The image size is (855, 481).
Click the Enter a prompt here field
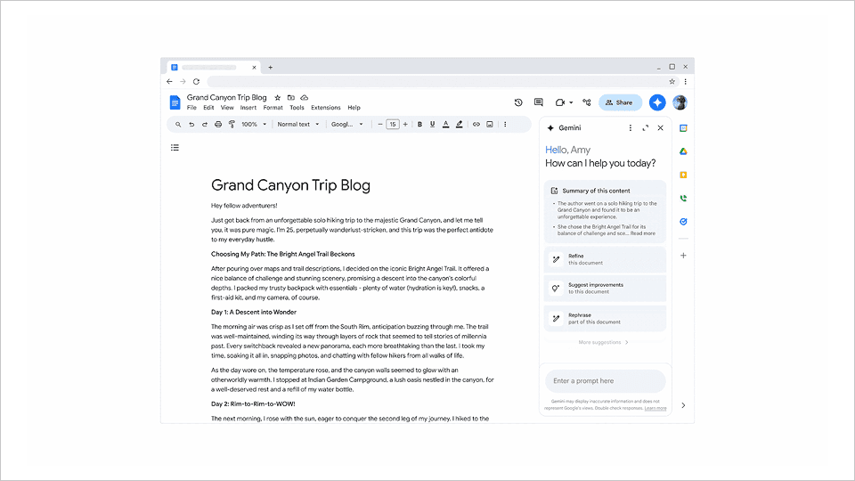click(606, 381)
